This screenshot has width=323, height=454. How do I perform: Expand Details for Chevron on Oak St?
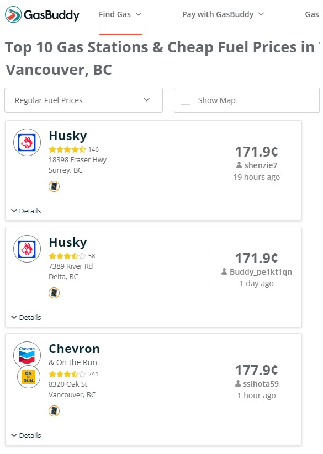tap(26, 435)
